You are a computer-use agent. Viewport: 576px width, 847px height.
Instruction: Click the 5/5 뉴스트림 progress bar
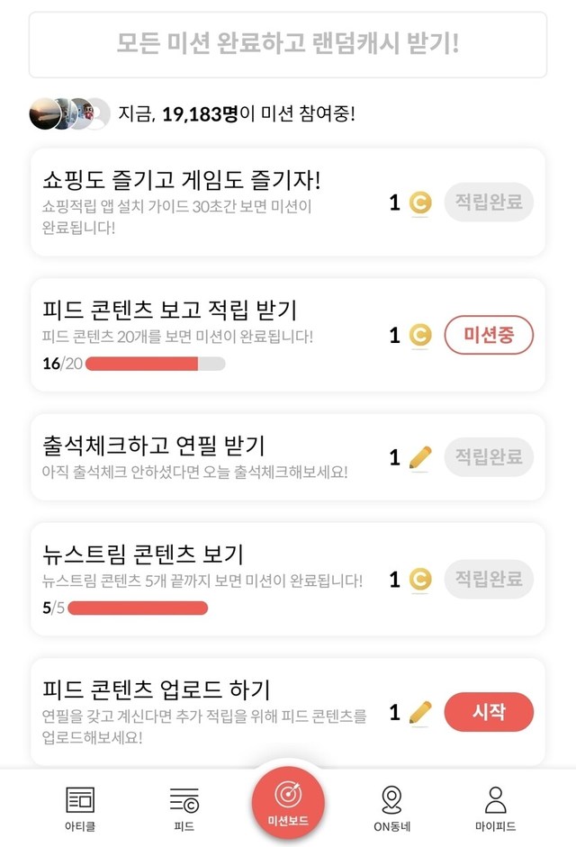[138, 608]
